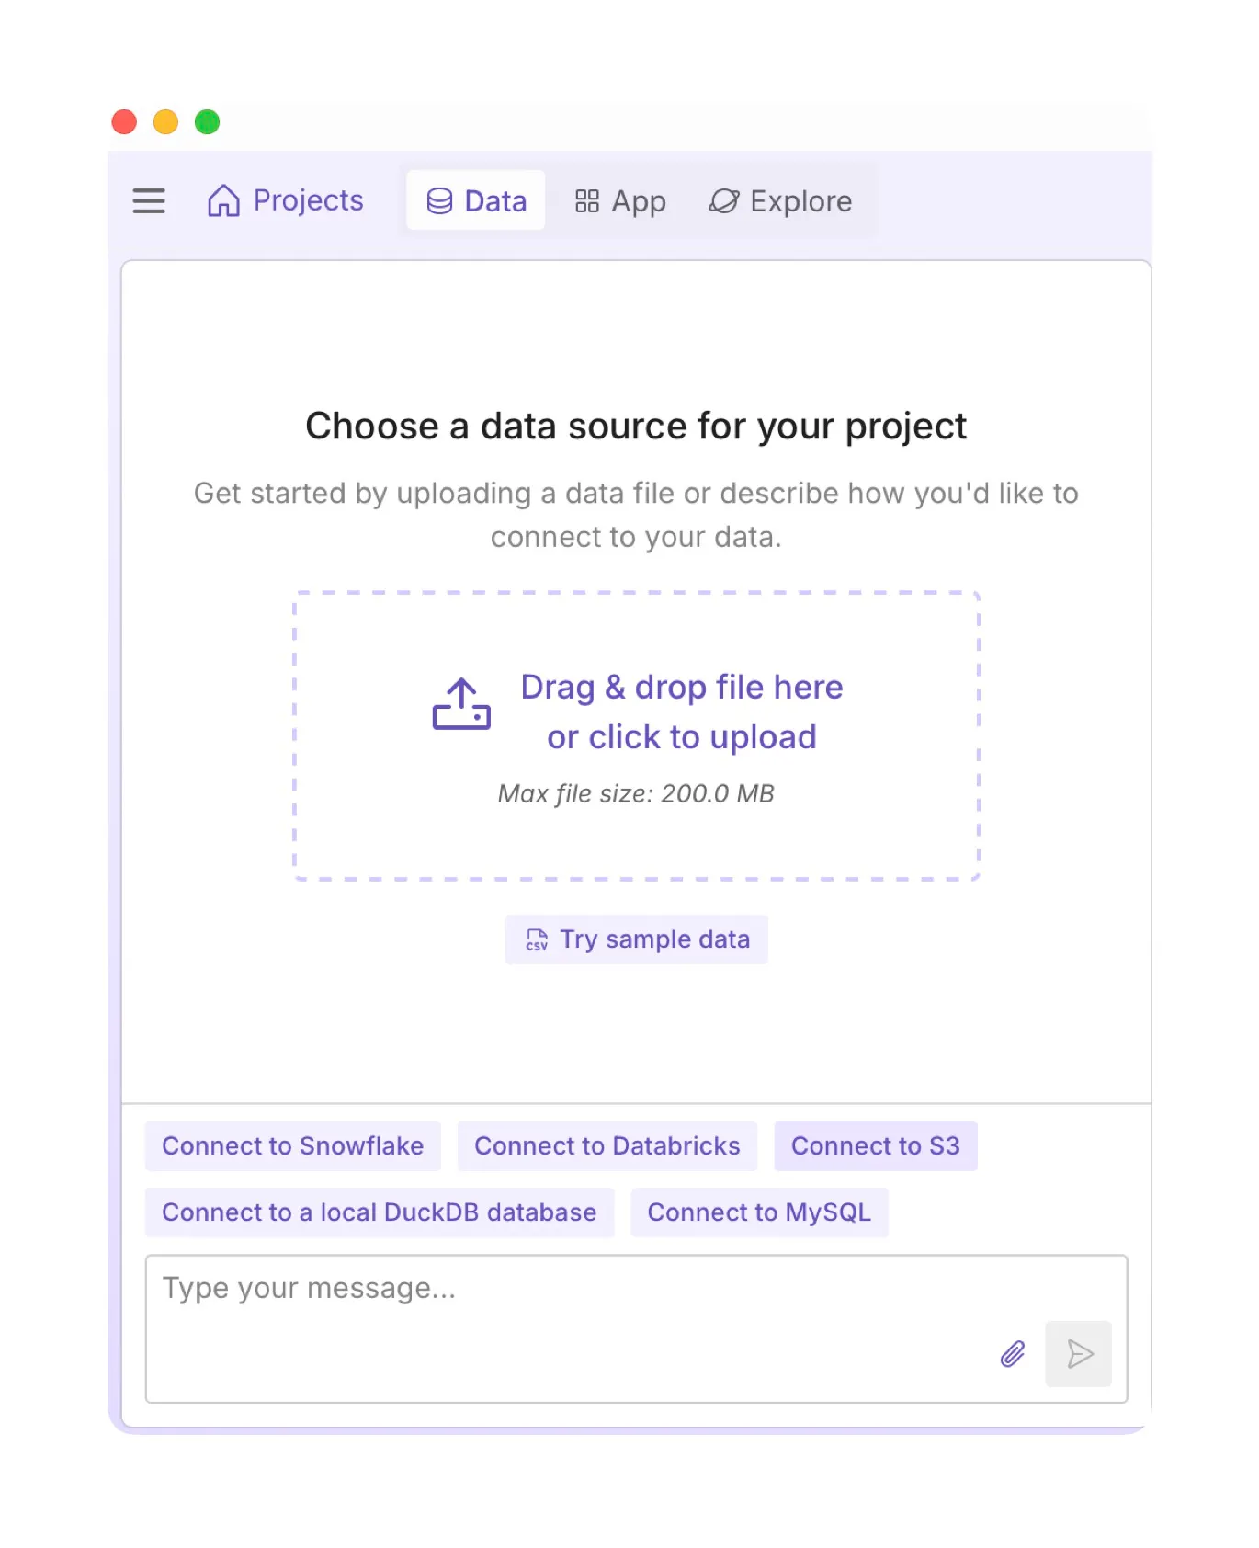This screenshot has width=1259, height=1548.
Task: Open the hamburger menu
Action: [x=149, y=200]
